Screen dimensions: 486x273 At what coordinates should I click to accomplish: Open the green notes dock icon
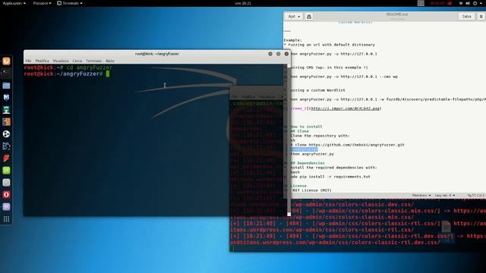click(x=6, y=170)
